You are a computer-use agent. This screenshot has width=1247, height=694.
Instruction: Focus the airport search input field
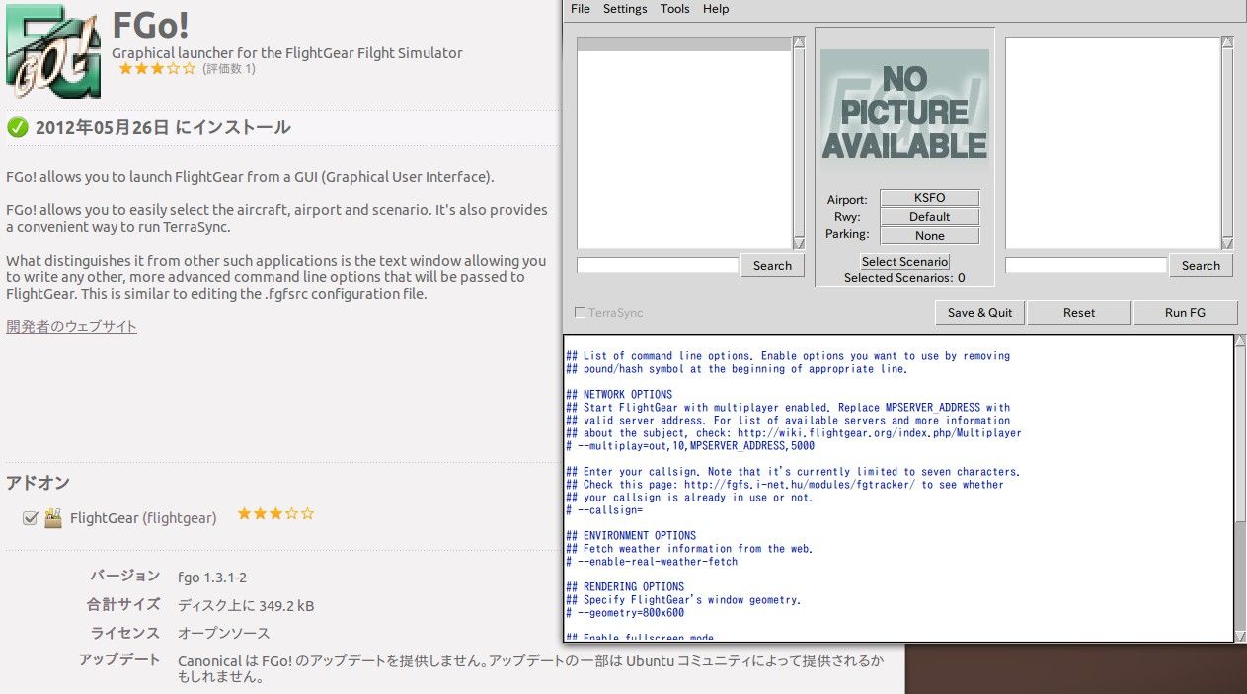(1086, 266)
